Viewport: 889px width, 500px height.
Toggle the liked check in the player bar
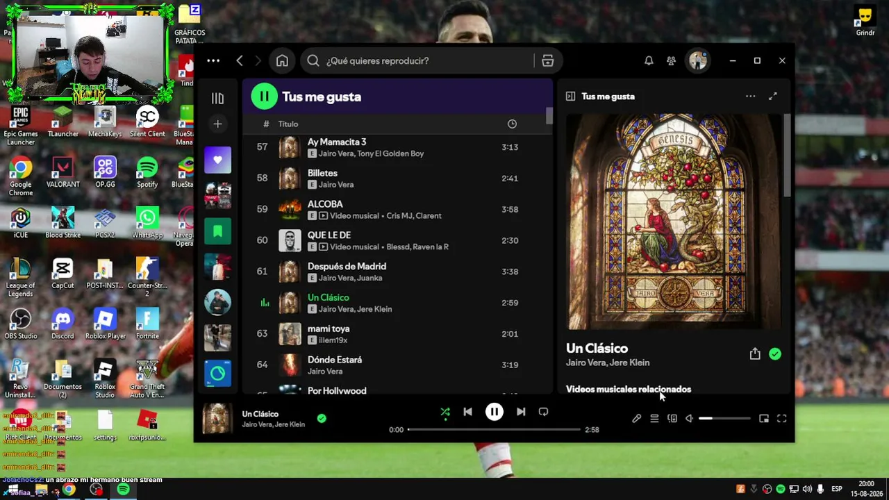click(322, 419)
